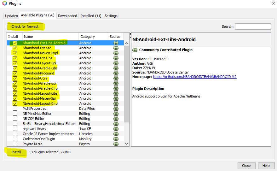Viewport: 277px width, 171px height.
Task: Select the NbAndroid-Gradle-Libs row name
Action: [x=40, y=68]
